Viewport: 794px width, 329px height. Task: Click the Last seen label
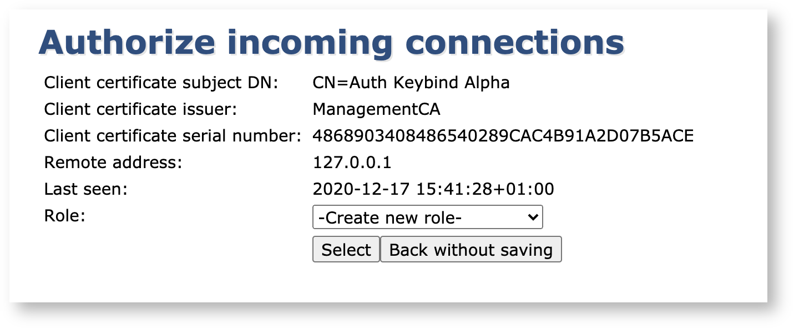pyautogui.click(x=86, y=189)
